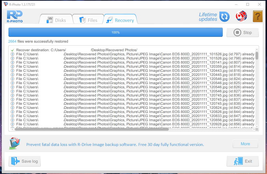Exit the R-Photo application
The image size is (267, 174).
[243, 161]
